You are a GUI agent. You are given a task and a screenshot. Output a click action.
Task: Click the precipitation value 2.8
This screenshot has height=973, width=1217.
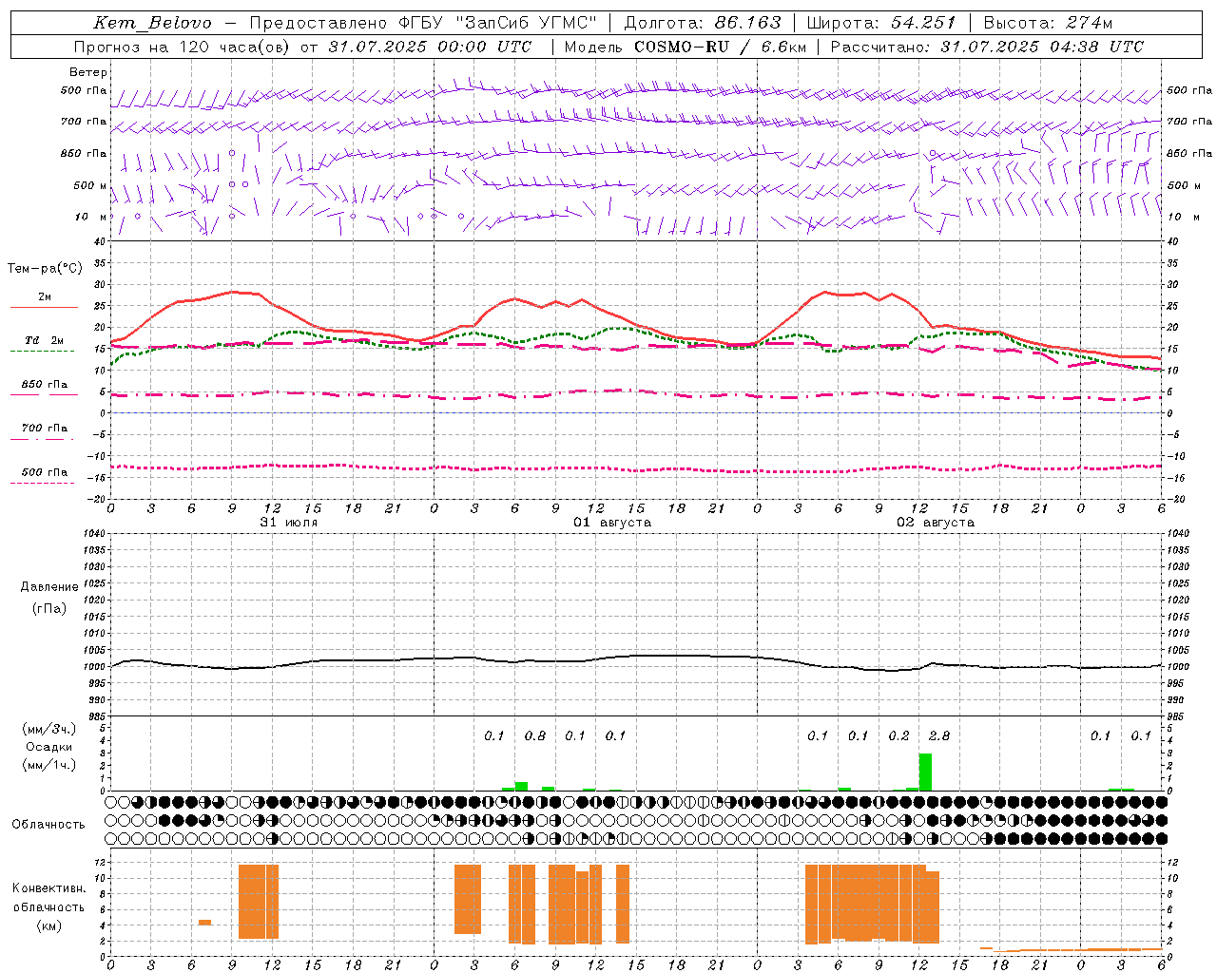939,735
